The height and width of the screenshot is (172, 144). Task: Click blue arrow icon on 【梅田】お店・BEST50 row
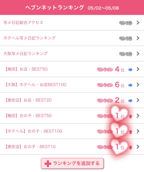(130, 70)
